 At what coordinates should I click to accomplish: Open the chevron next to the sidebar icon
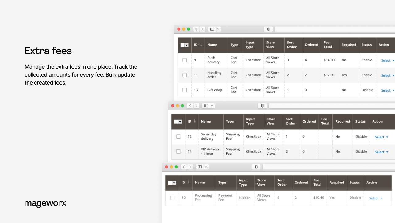click(x=218, y=29)
